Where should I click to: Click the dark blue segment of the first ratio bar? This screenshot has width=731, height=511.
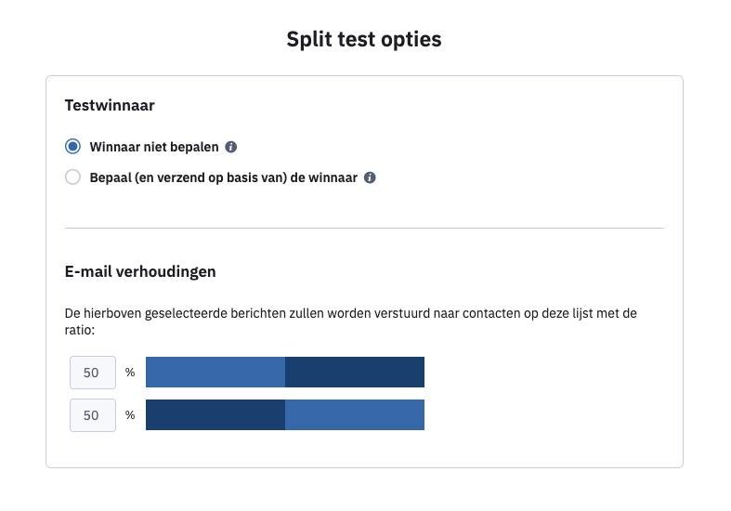pos(354,372)
